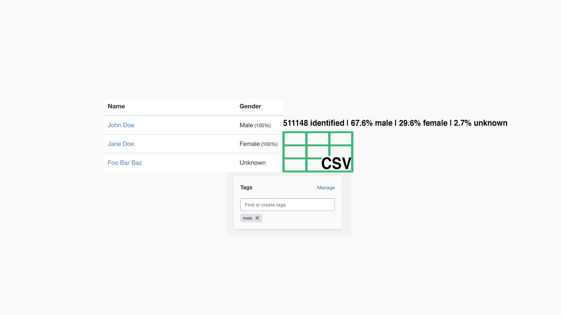Click the Name column header
561x315 pixels.
[116, 106]
